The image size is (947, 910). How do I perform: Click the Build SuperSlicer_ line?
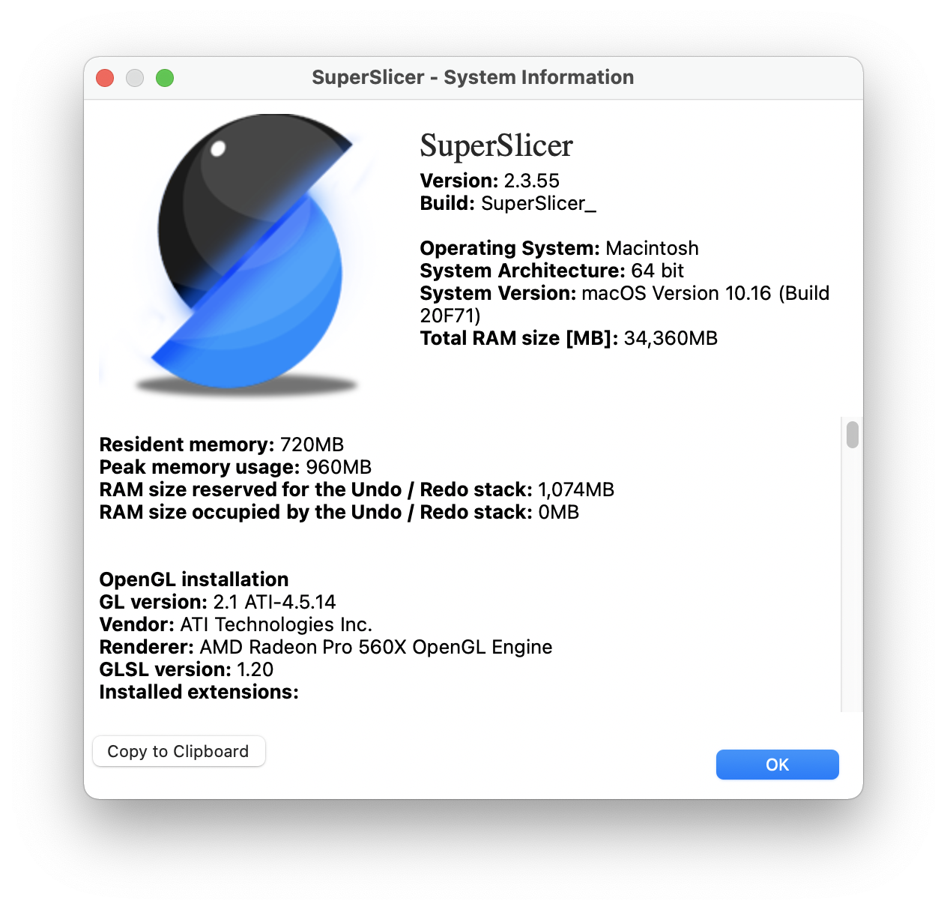point(508,203)
